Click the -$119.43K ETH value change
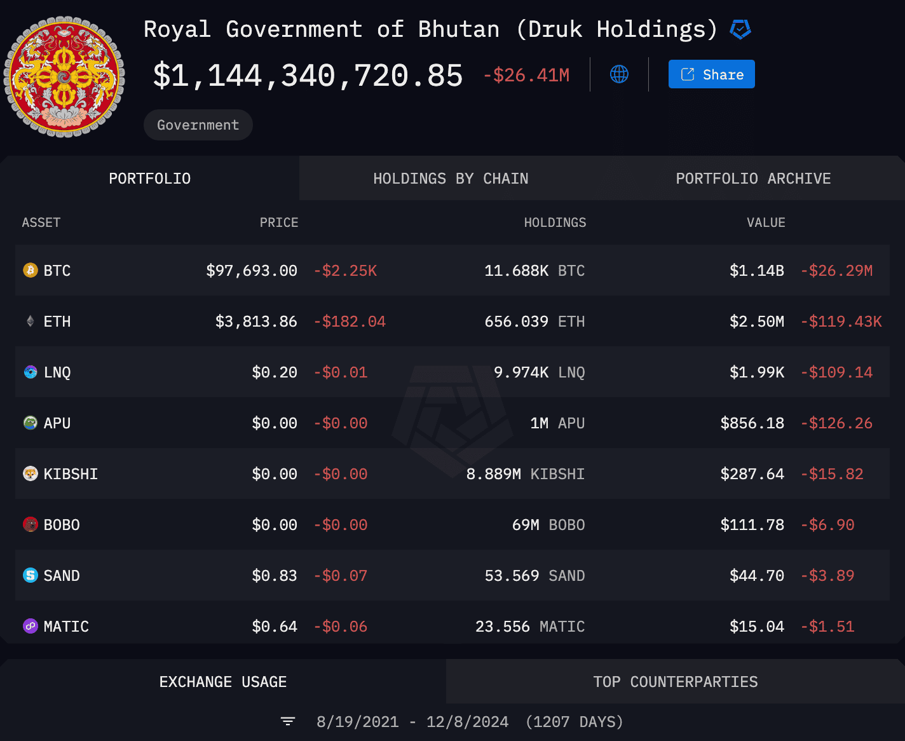Viewport: 905px width, 741px height. click(841, 322)
